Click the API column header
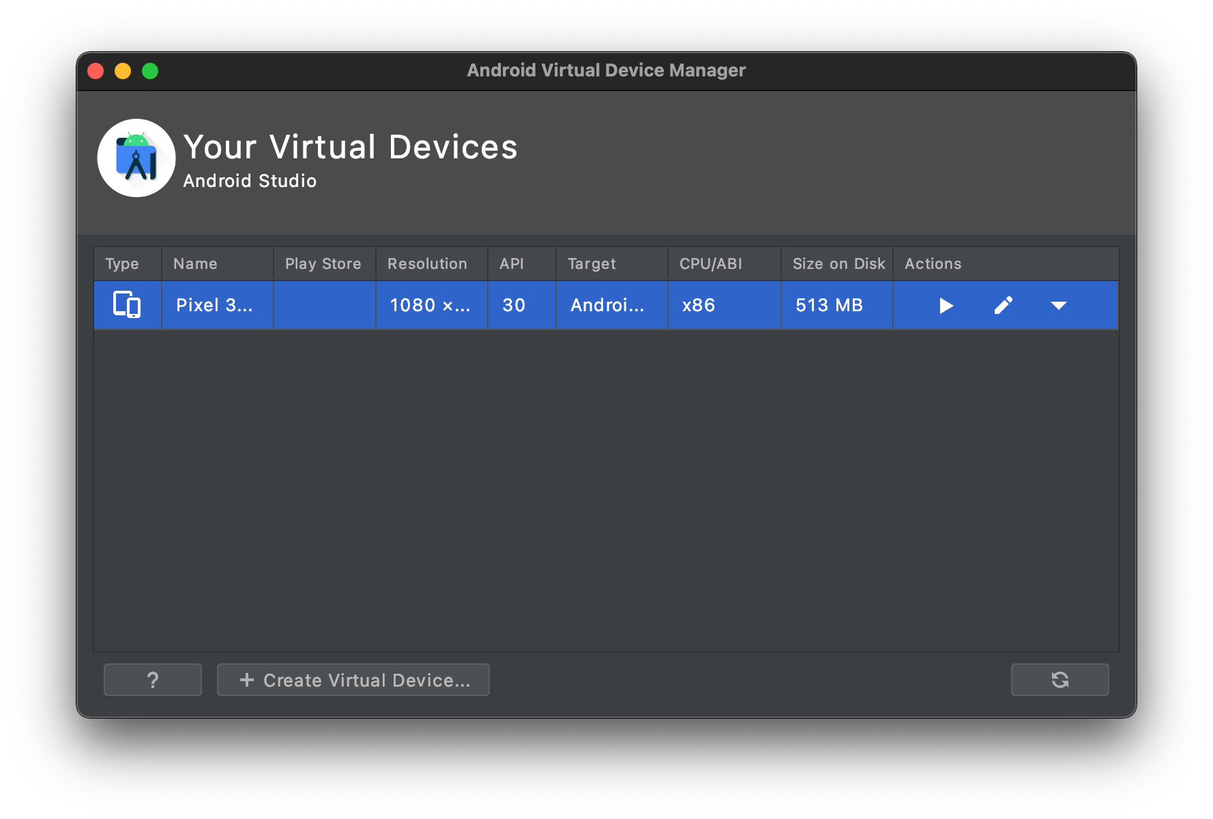 pyautogui.click(x=512, y=263)
